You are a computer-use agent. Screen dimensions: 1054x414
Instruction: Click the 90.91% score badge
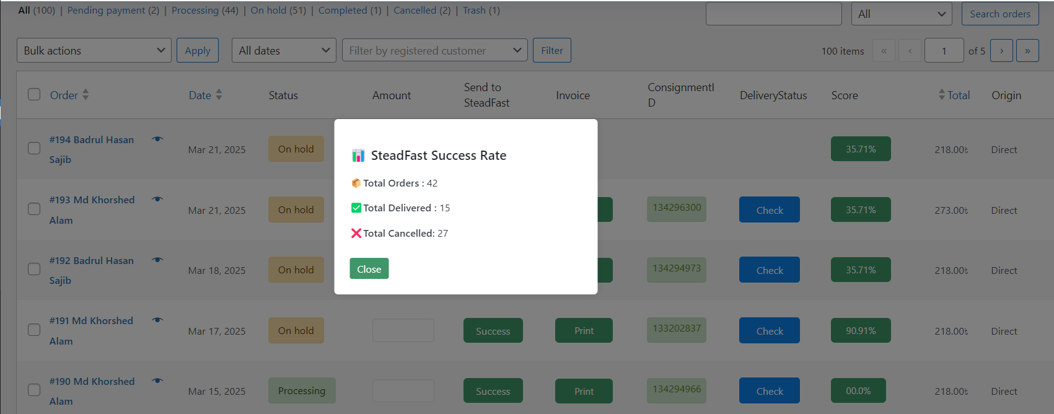click(x=861, y=330)
